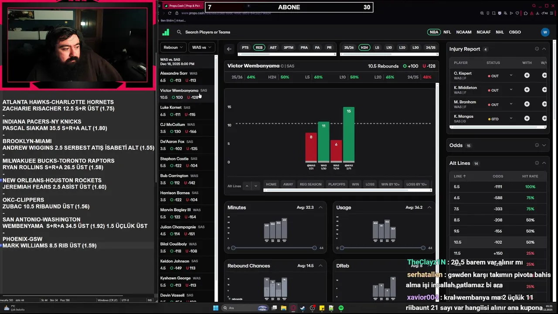
Task: Collapse the Injury Report panel
Action: click(544, 49)
